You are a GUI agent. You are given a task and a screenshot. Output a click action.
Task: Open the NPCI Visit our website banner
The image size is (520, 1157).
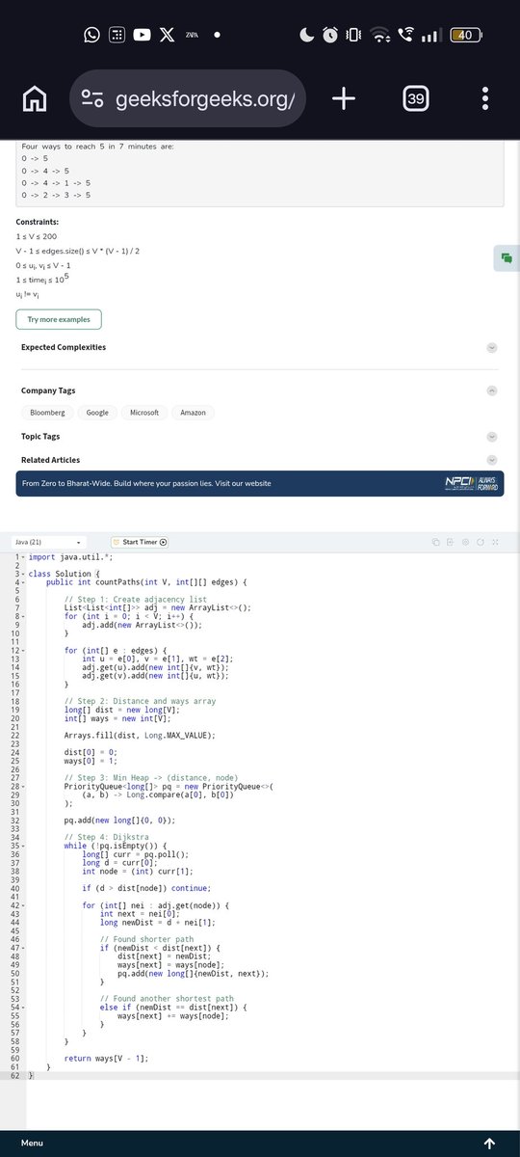pos(260,483)
